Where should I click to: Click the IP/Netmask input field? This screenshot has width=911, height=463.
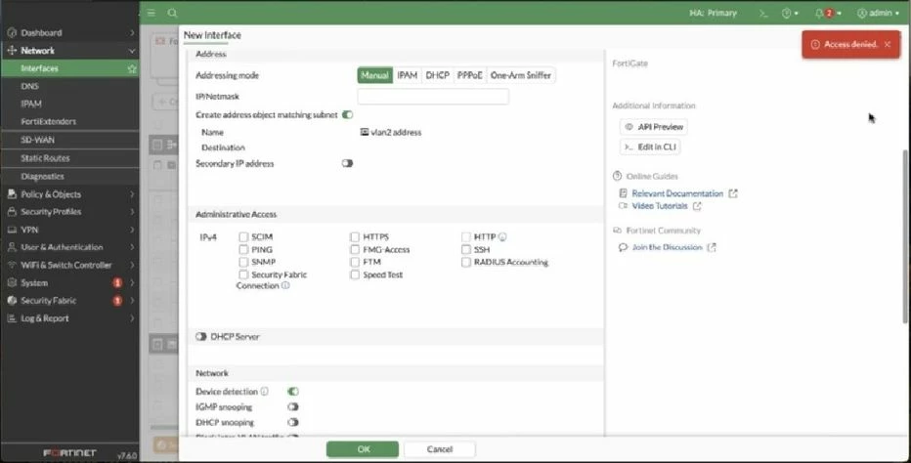coord(433,97)
